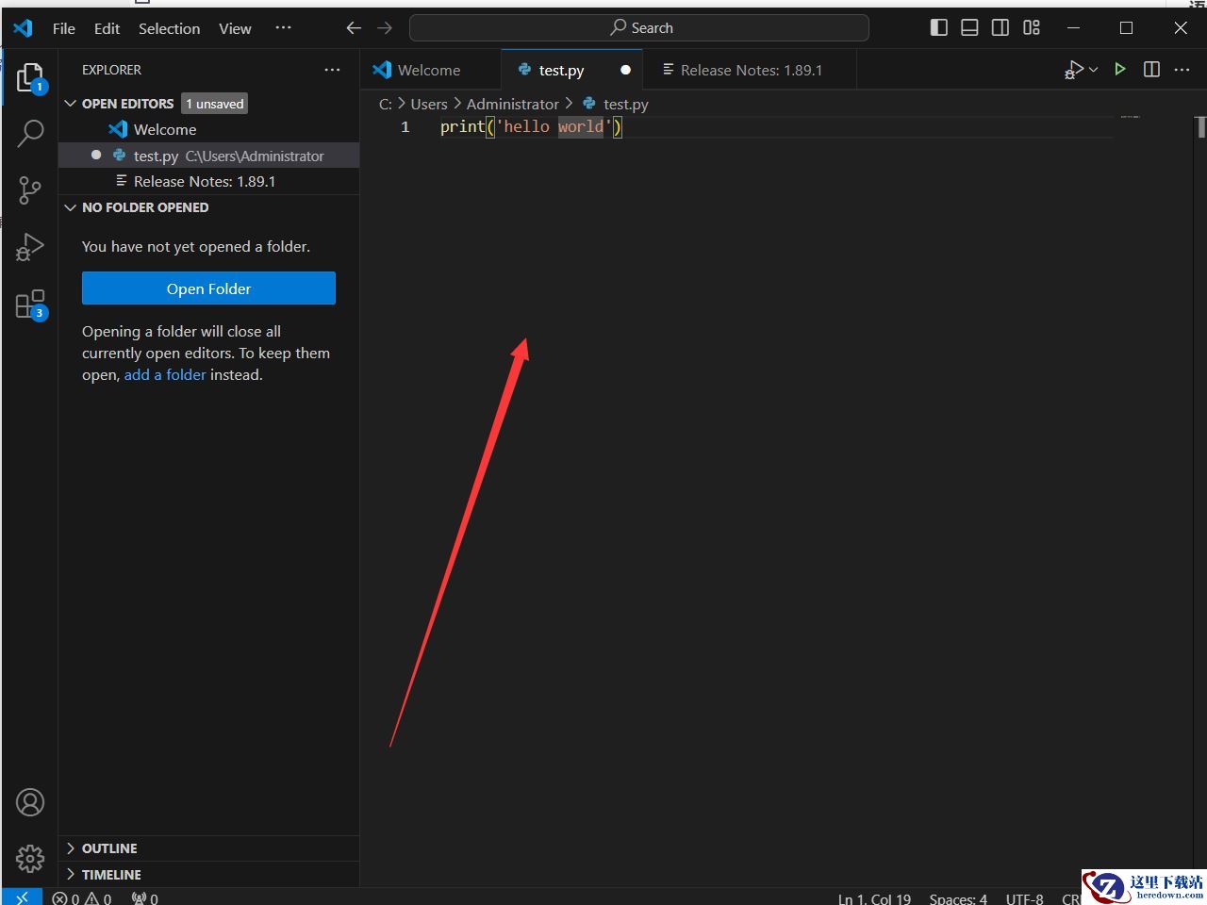Viewport: 1207px width, 905px height.
Task: Expand the Outline section
Action: 208,848
